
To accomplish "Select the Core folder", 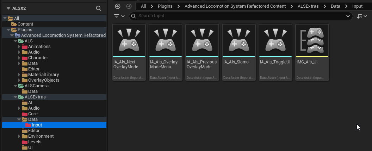I will 33,114.
